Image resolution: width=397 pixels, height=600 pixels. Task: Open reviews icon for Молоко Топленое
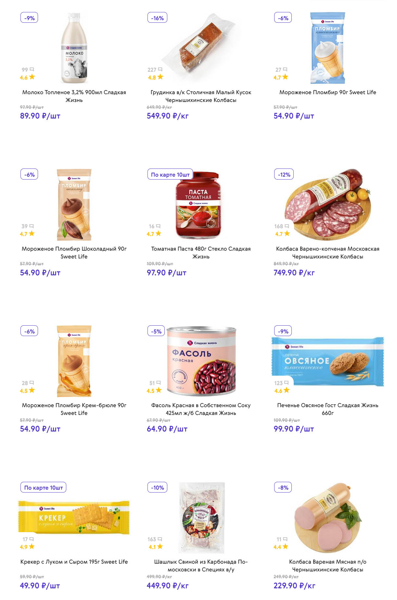32,69
